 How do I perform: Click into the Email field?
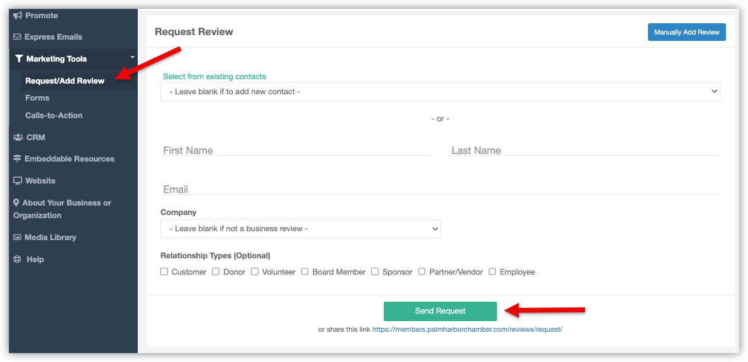[440, 189]
